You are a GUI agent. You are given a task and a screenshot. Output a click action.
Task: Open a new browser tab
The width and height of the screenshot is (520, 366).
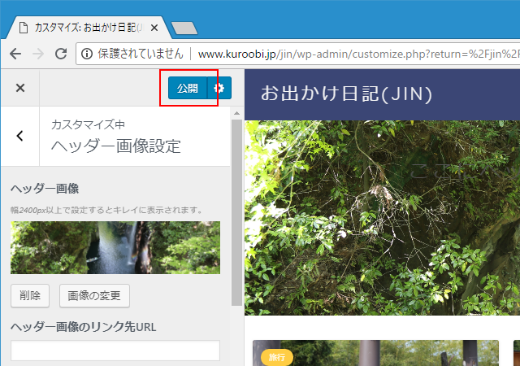184,28
